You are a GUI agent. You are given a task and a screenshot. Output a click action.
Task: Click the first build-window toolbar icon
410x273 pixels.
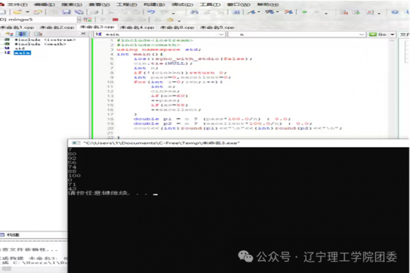coord(344,12)
